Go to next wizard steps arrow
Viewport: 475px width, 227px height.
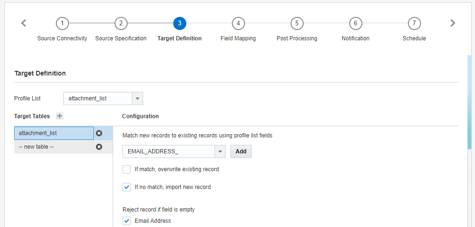tap(452, 23)
